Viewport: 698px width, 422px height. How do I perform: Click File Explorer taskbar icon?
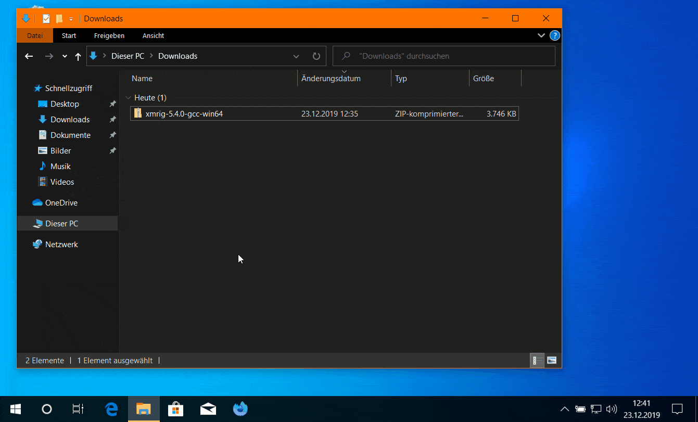tap(144, 409)
